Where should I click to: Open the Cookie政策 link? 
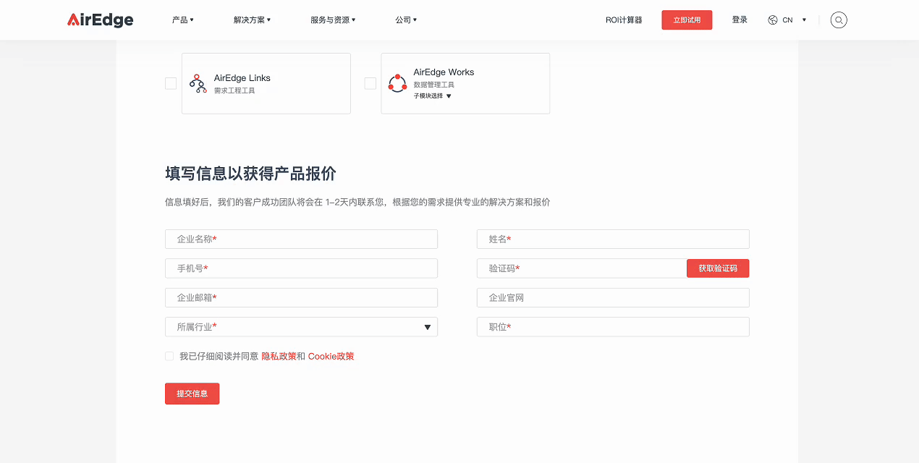(331, 356)
